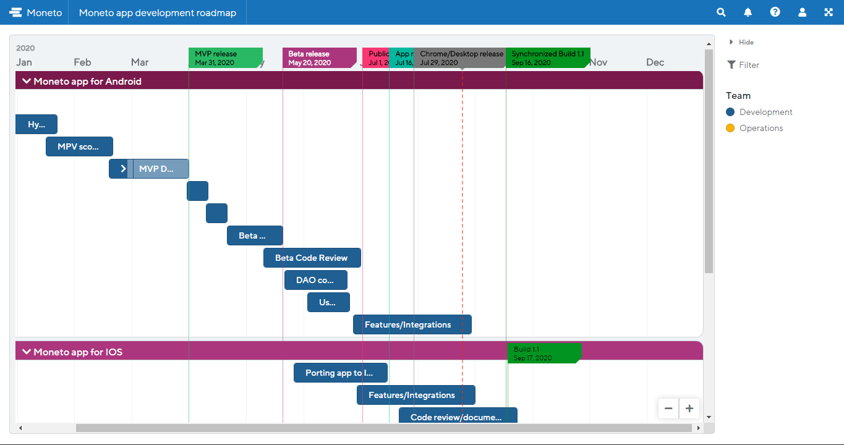
Task: Expand the MVP D... item arrow
Action: point(124,169)
